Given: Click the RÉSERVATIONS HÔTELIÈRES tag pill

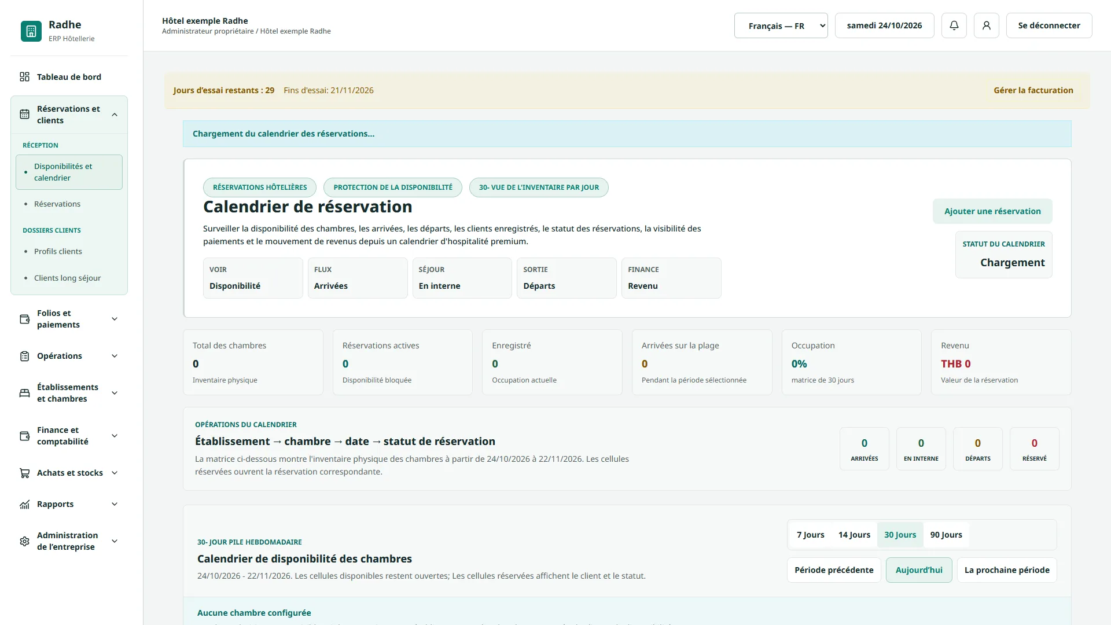Looking at the screenshot, I should coord(260,187).
